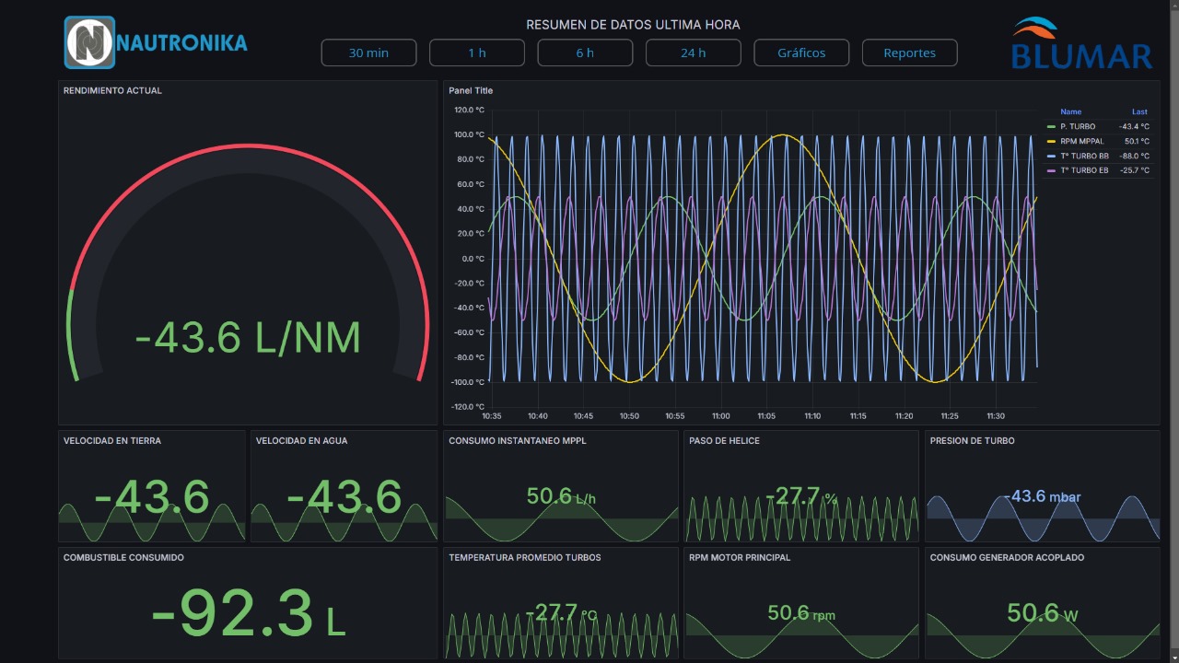The width and height of the screenshot is (1179, 663).
Task: Switch to the 6 h range
Action: click(x=585, y=52)
